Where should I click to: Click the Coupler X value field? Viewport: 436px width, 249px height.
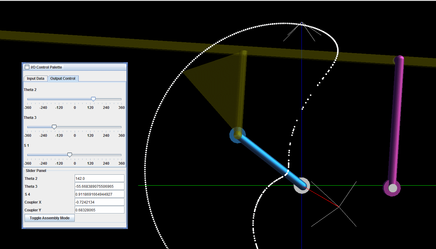pos(99,202)
